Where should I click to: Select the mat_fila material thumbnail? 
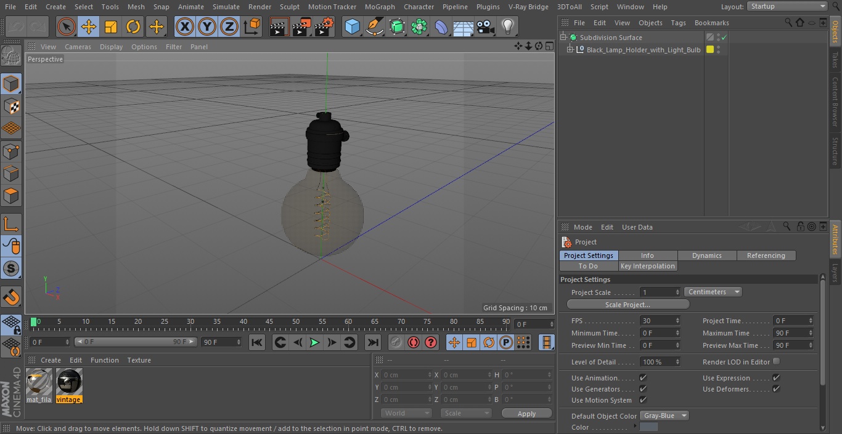[x=39, y=385]
